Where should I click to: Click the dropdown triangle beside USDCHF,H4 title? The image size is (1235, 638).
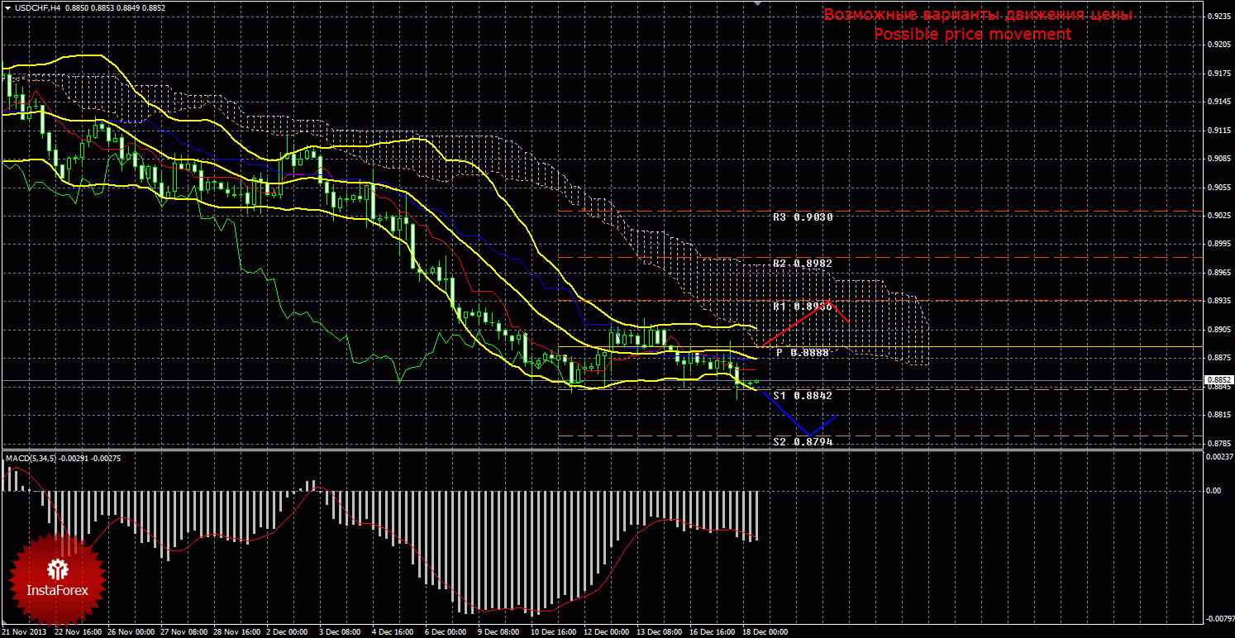pos(7,7)
